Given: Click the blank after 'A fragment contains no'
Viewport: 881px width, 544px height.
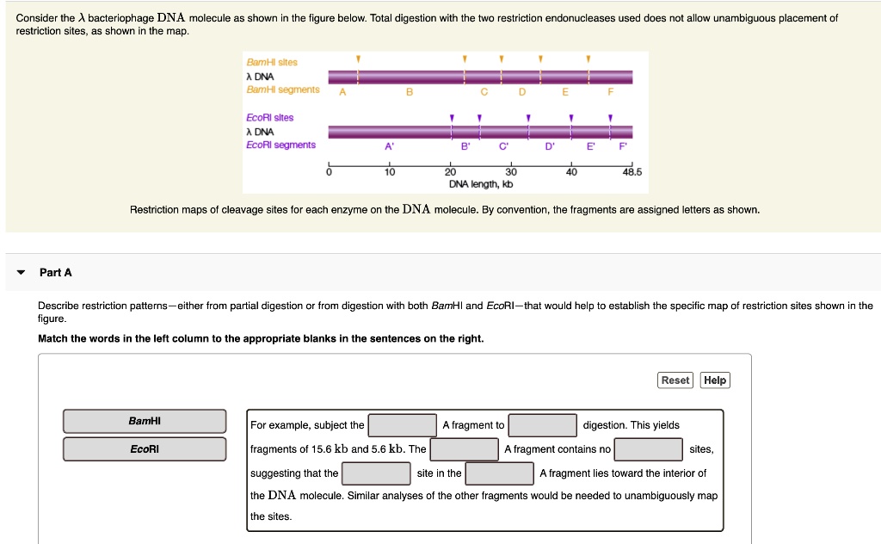Looking at the screenshot, I should [x=650, y=448].
